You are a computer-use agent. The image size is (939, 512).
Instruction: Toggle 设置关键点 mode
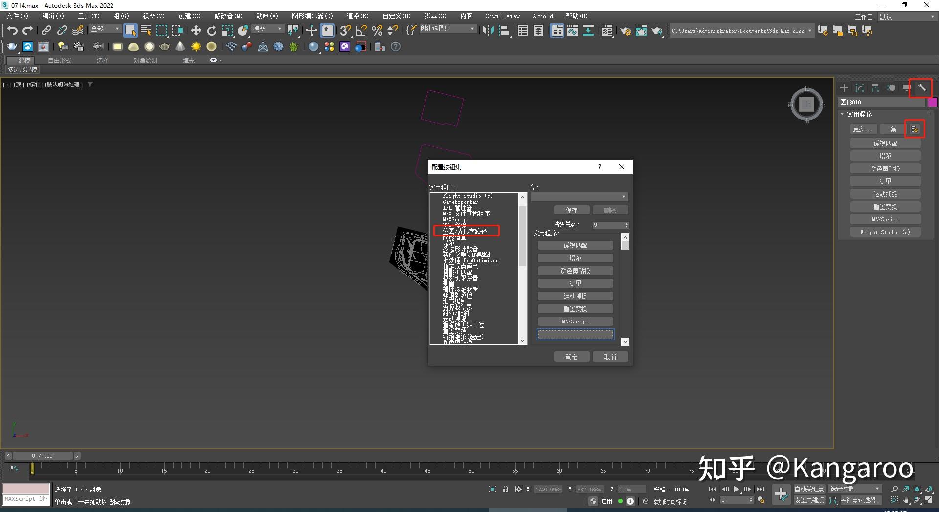pos(809,500)
